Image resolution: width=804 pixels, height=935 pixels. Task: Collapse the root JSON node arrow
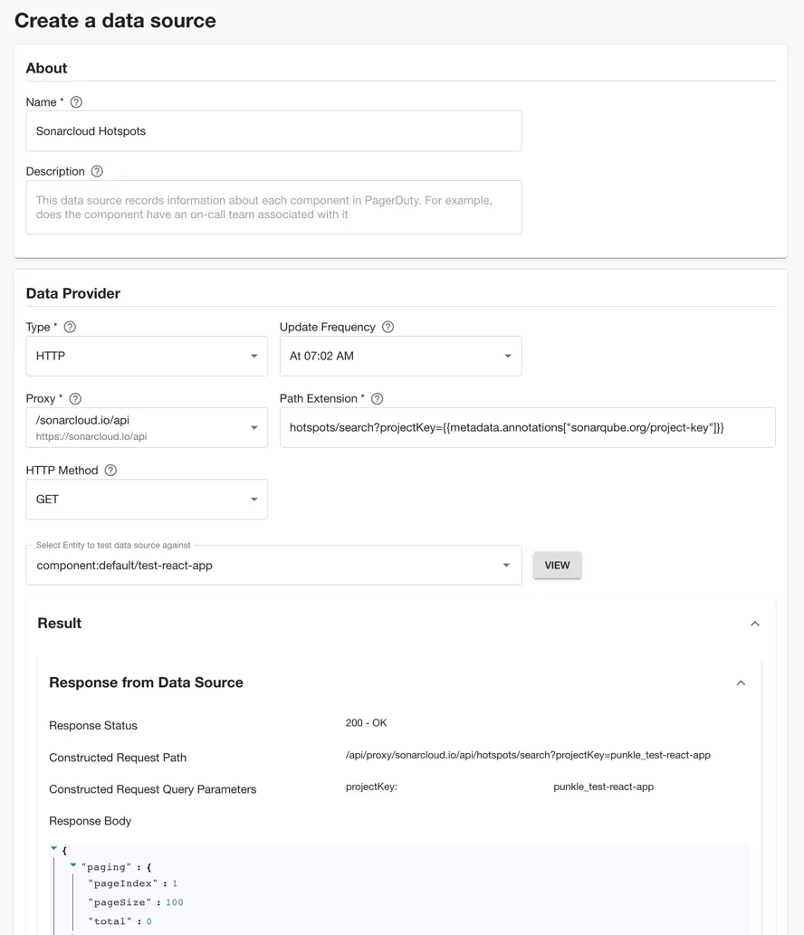coord(53,849)
